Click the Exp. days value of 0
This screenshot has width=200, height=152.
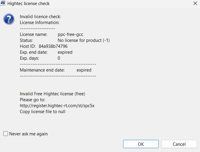pyautogui.click(x=59, y=58)
